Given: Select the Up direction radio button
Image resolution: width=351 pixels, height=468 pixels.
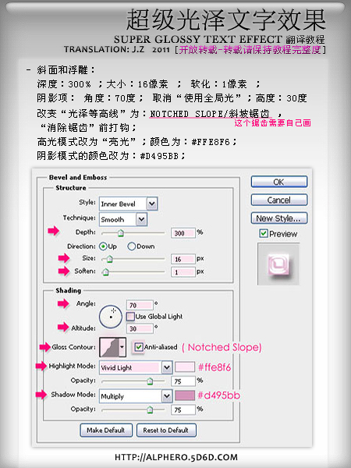Looking at the screenshot, I should [103, 246].
